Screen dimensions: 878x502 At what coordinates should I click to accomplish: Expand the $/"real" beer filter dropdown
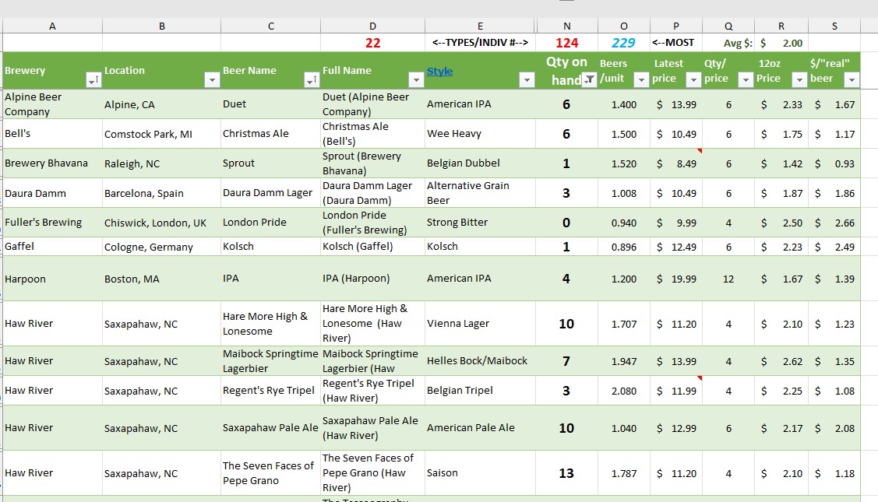(852, 79)
